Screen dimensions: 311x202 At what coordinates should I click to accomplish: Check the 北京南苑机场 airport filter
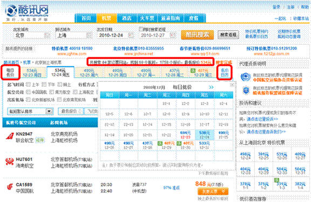[x=59, y=100]
